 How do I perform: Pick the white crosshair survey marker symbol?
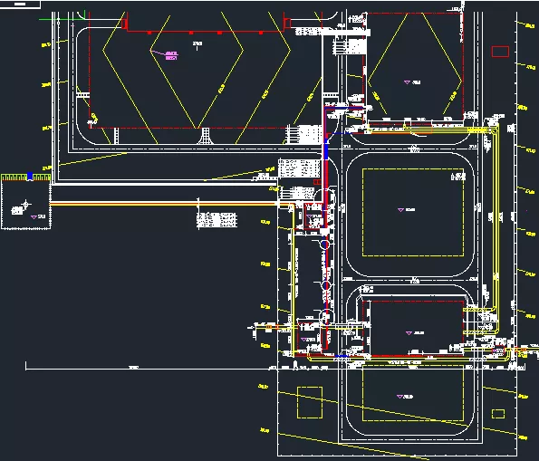pyautogui.click(x=25, y=204)
